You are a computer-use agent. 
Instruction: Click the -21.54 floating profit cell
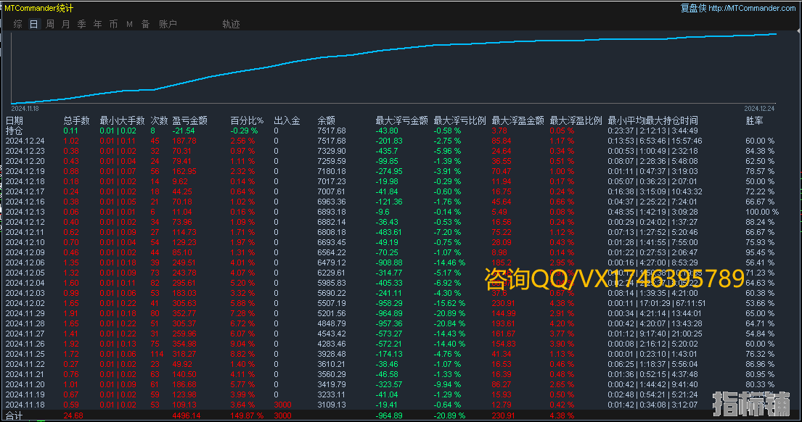click(184, 131)
